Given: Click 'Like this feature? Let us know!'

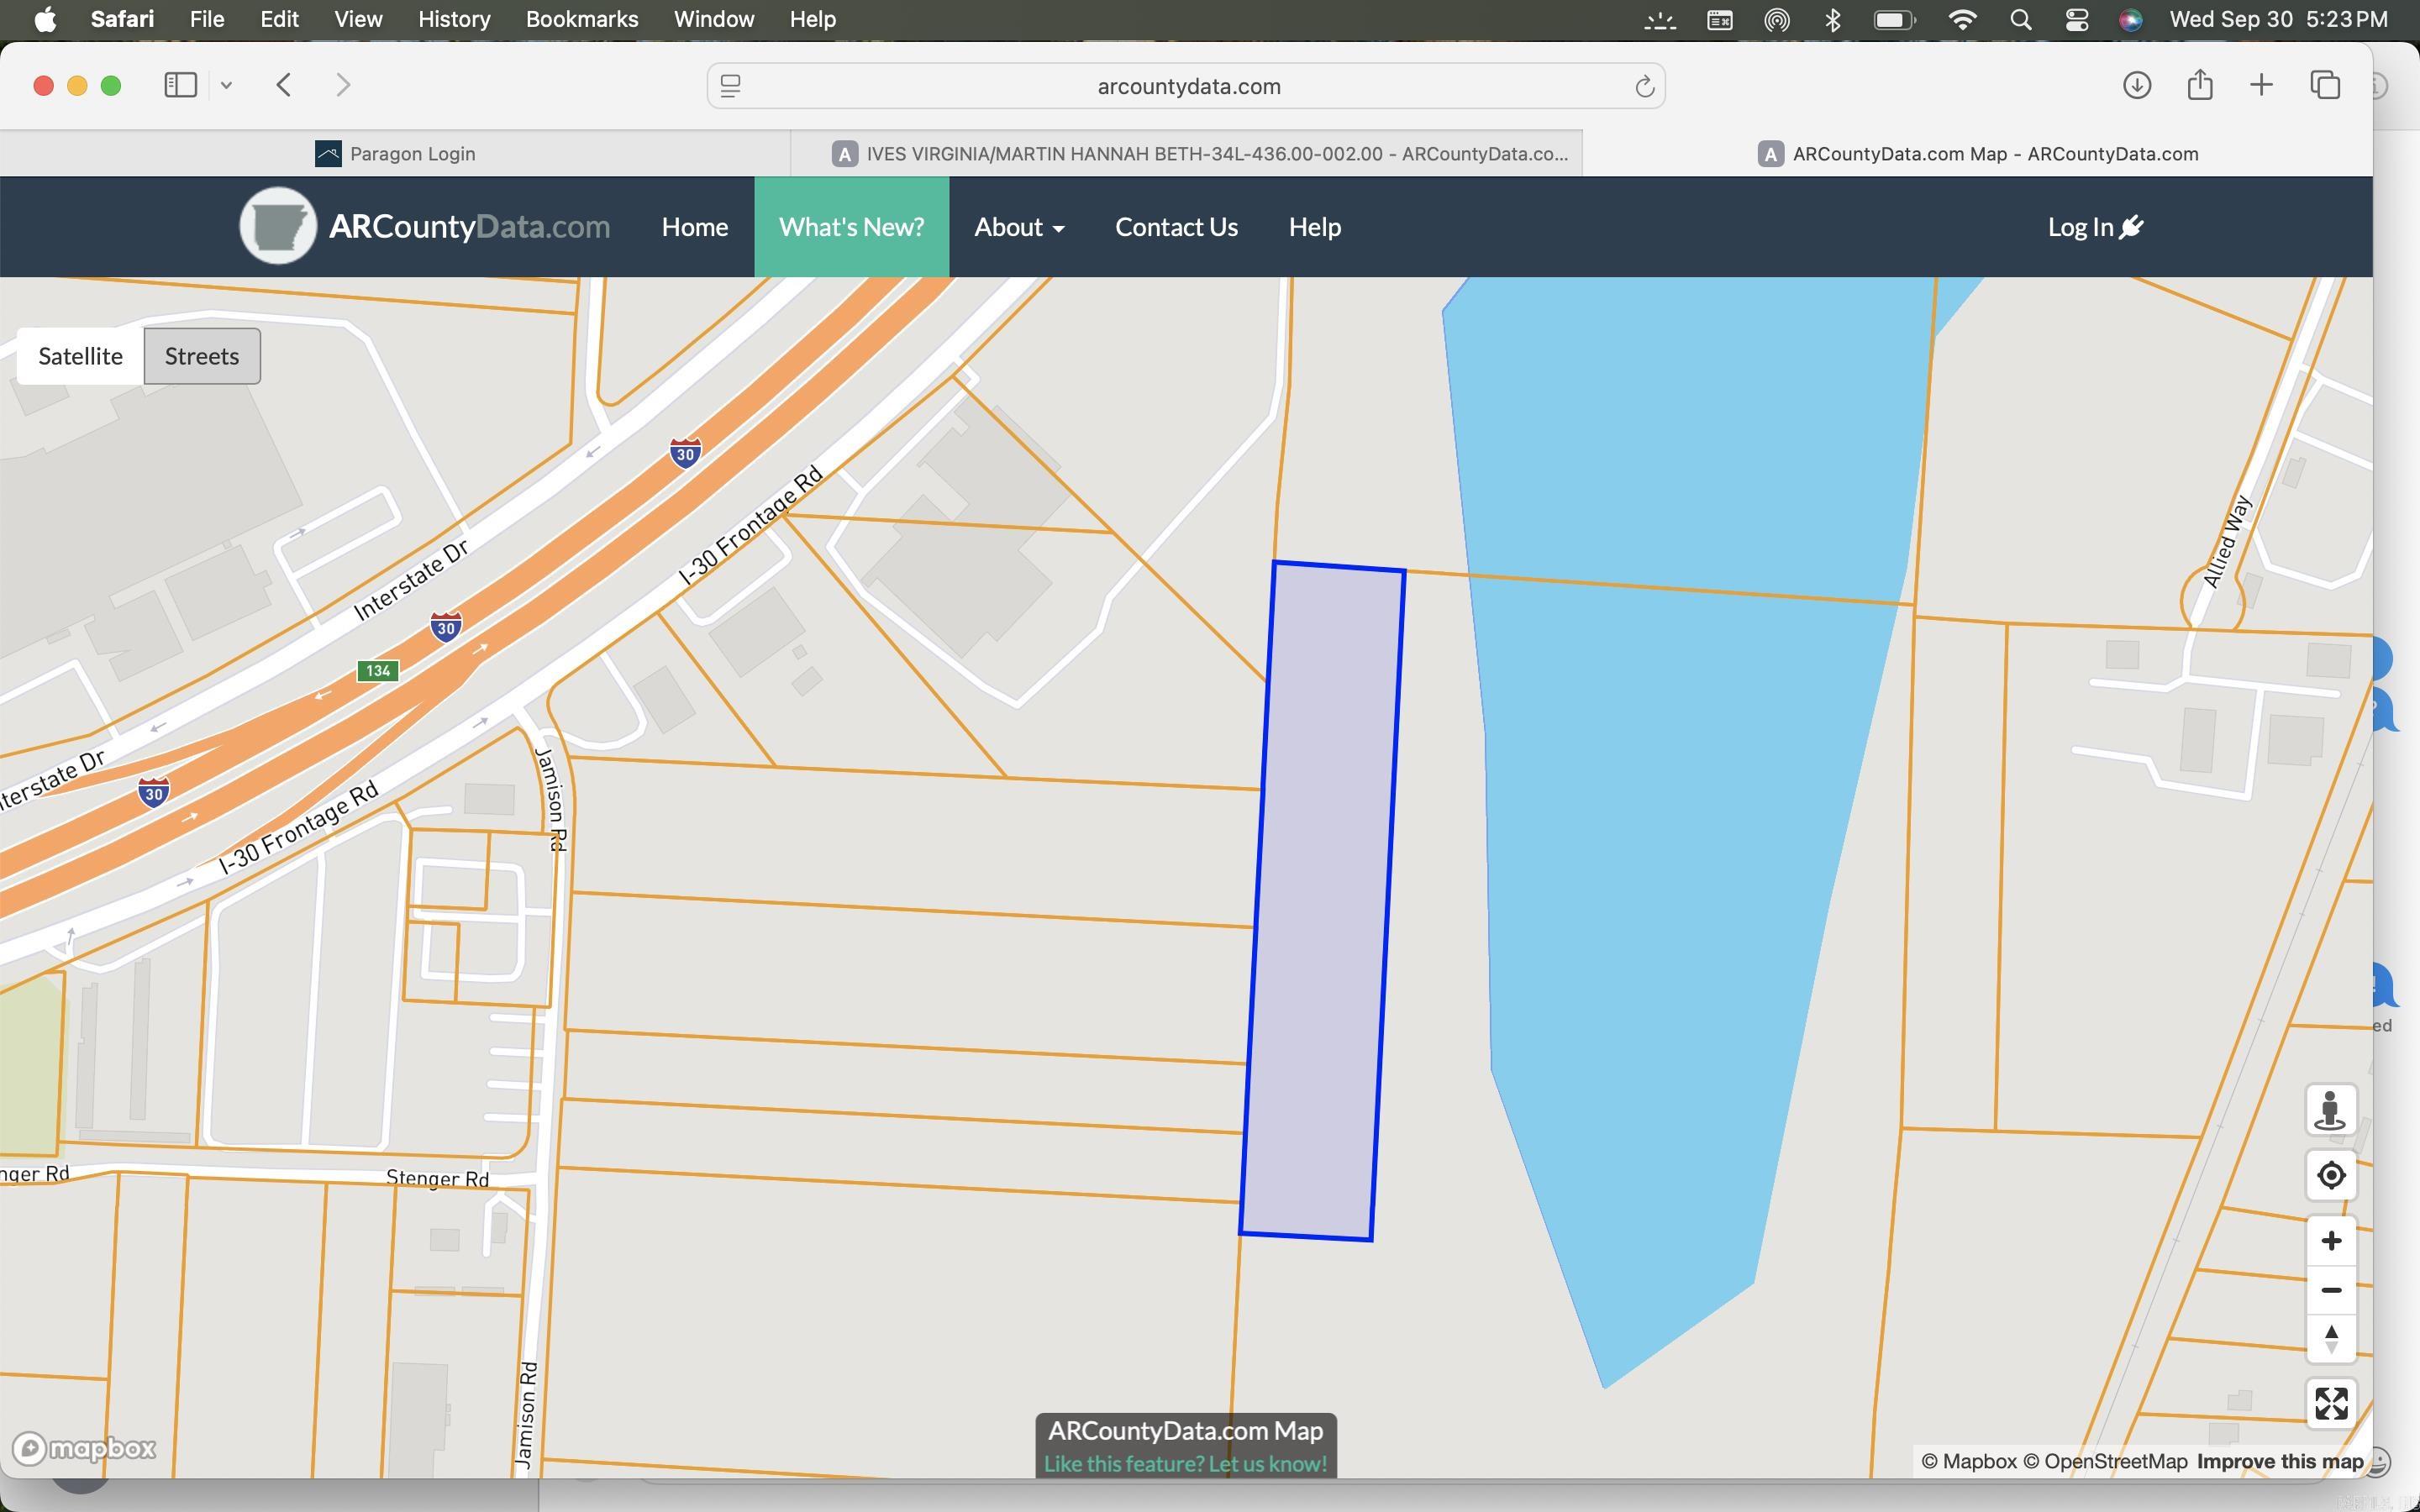Looking at the screenshot, I should (1185, 1463).
